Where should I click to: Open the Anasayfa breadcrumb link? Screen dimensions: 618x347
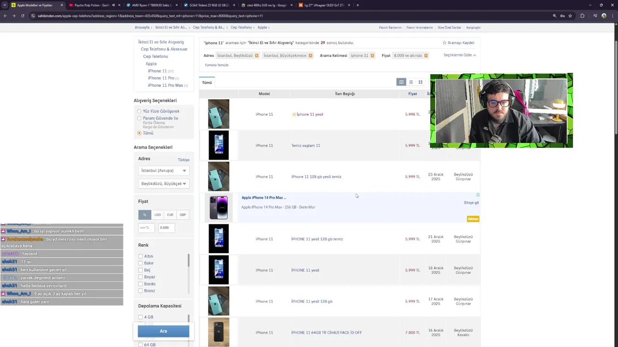click(142, 27)
